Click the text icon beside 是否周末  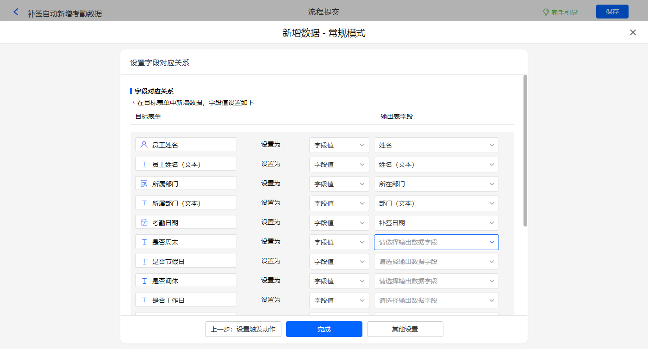click(144, 242)
